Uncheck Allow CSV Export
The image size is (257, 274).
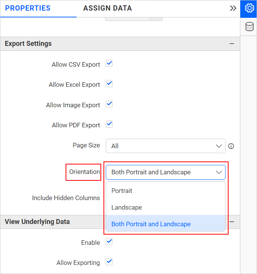point(109,63)
